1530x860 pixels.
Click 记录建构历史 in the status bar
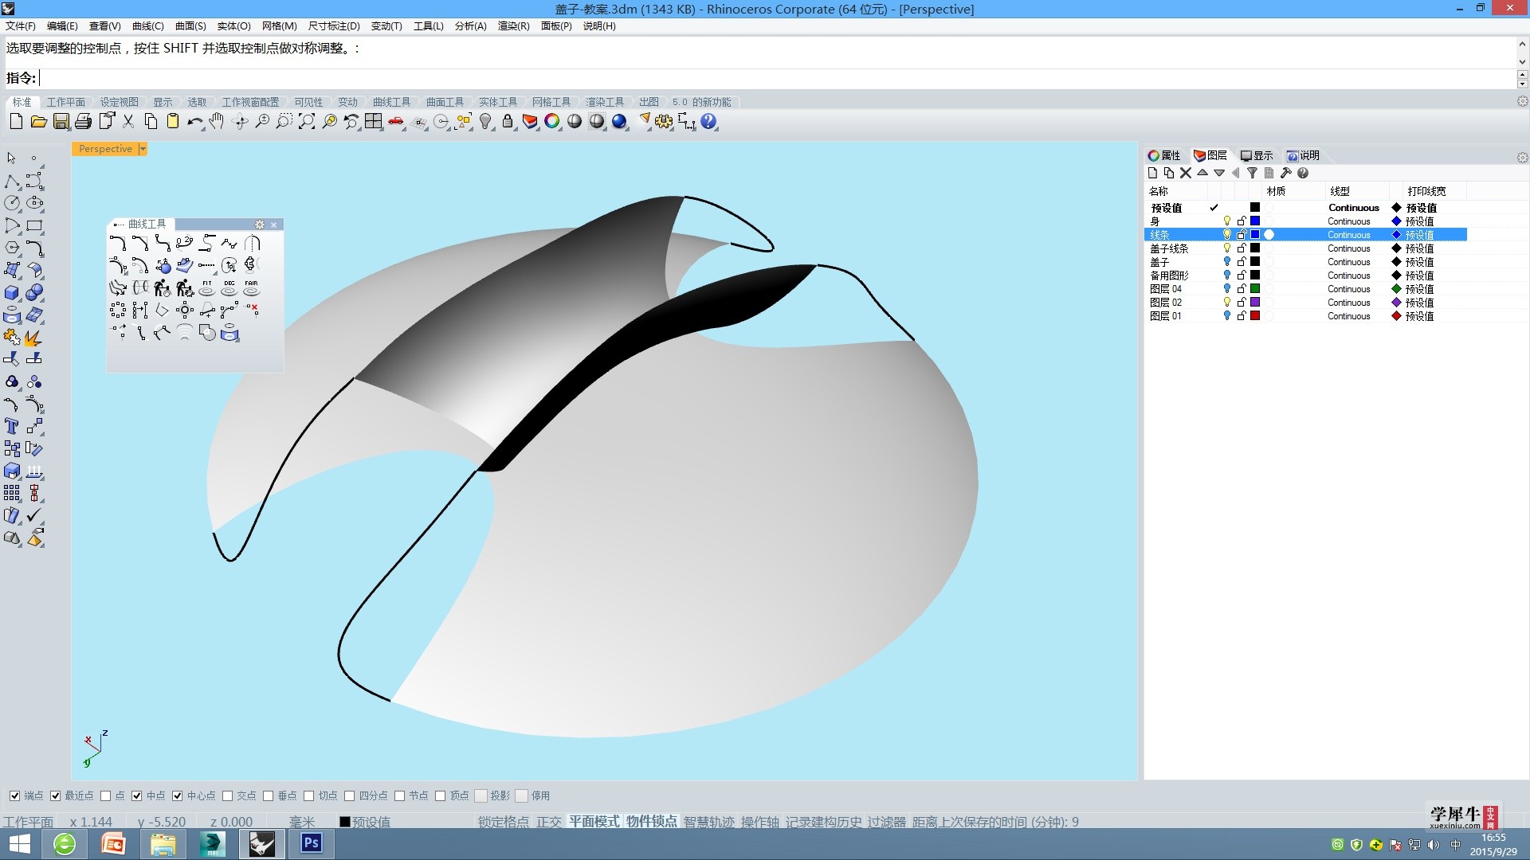[823, 822]
